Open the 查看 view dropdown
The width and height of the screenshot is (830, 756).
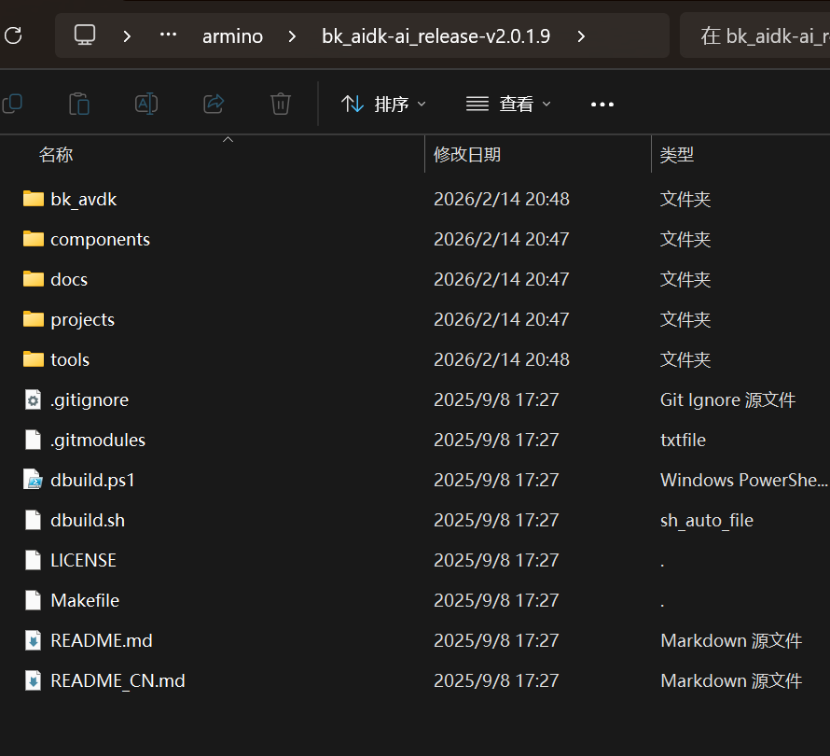tap(508, 104)
